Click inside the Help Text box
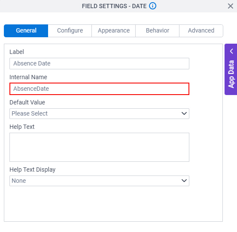The height and width of the screenshot is (232, 237). 99,147
